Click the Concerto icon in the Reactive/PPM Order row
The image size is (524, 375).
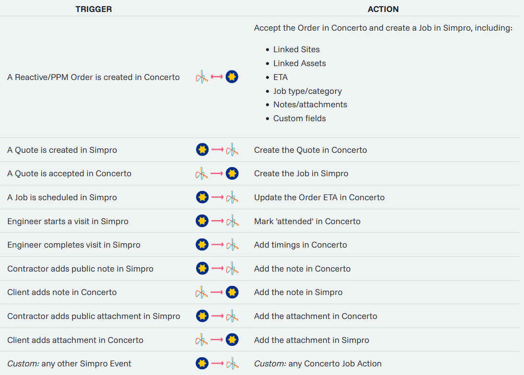click(x=202, y=77)
